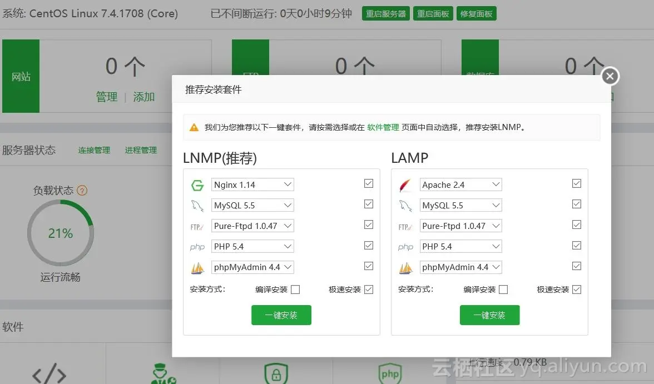Click the phpMyAdmin sailboat icon in LAMP
Viewport: 654px width, 384px height.
pos(405,268)
